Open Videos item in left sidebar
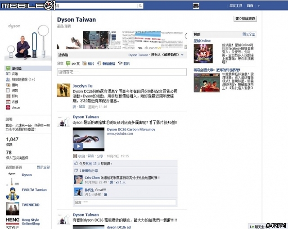Image resolution: width=288 pixels, height=229 pixels. click(x=15, y=96)
